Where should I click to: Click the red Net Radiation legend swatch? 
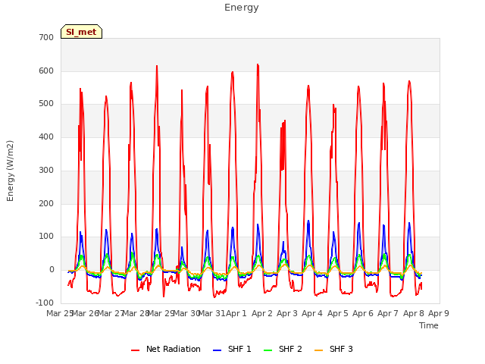coord(135,350)
